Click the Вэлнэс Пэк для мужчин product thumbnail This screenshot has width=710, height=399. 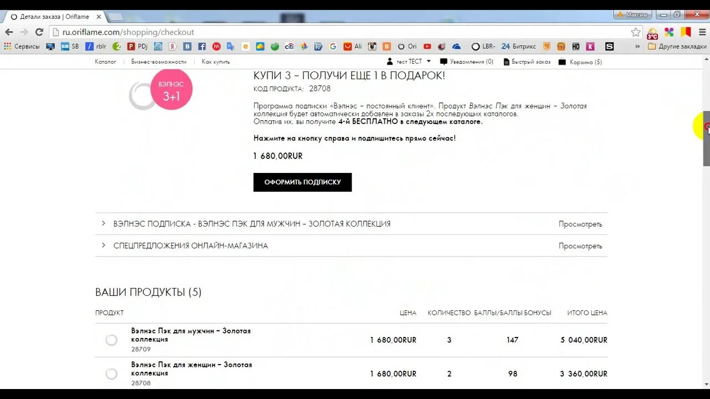point(111,340)
